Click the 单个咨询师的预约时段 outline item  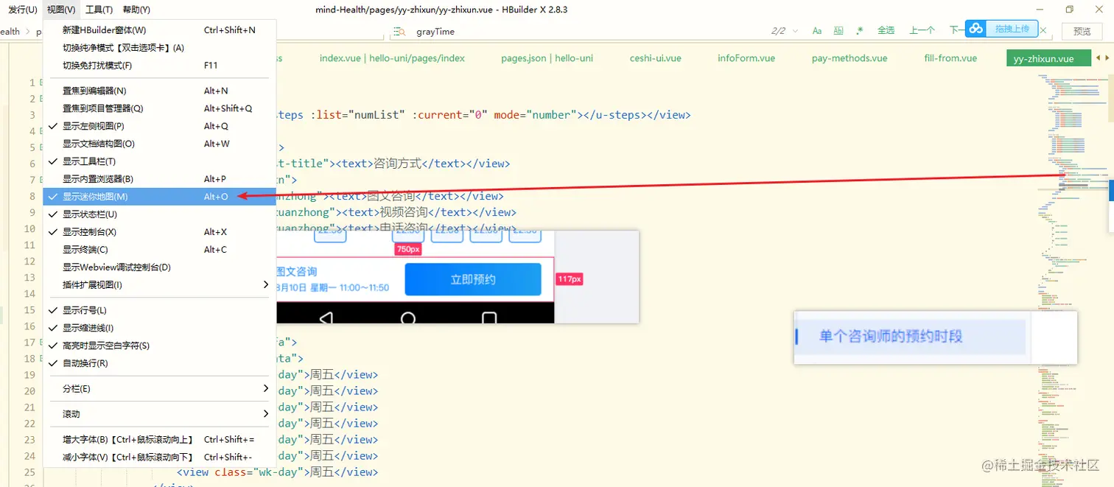pos(910,337)
